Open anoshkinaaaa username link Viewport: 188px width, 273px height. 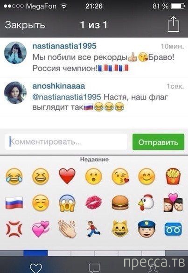point(59,86)
